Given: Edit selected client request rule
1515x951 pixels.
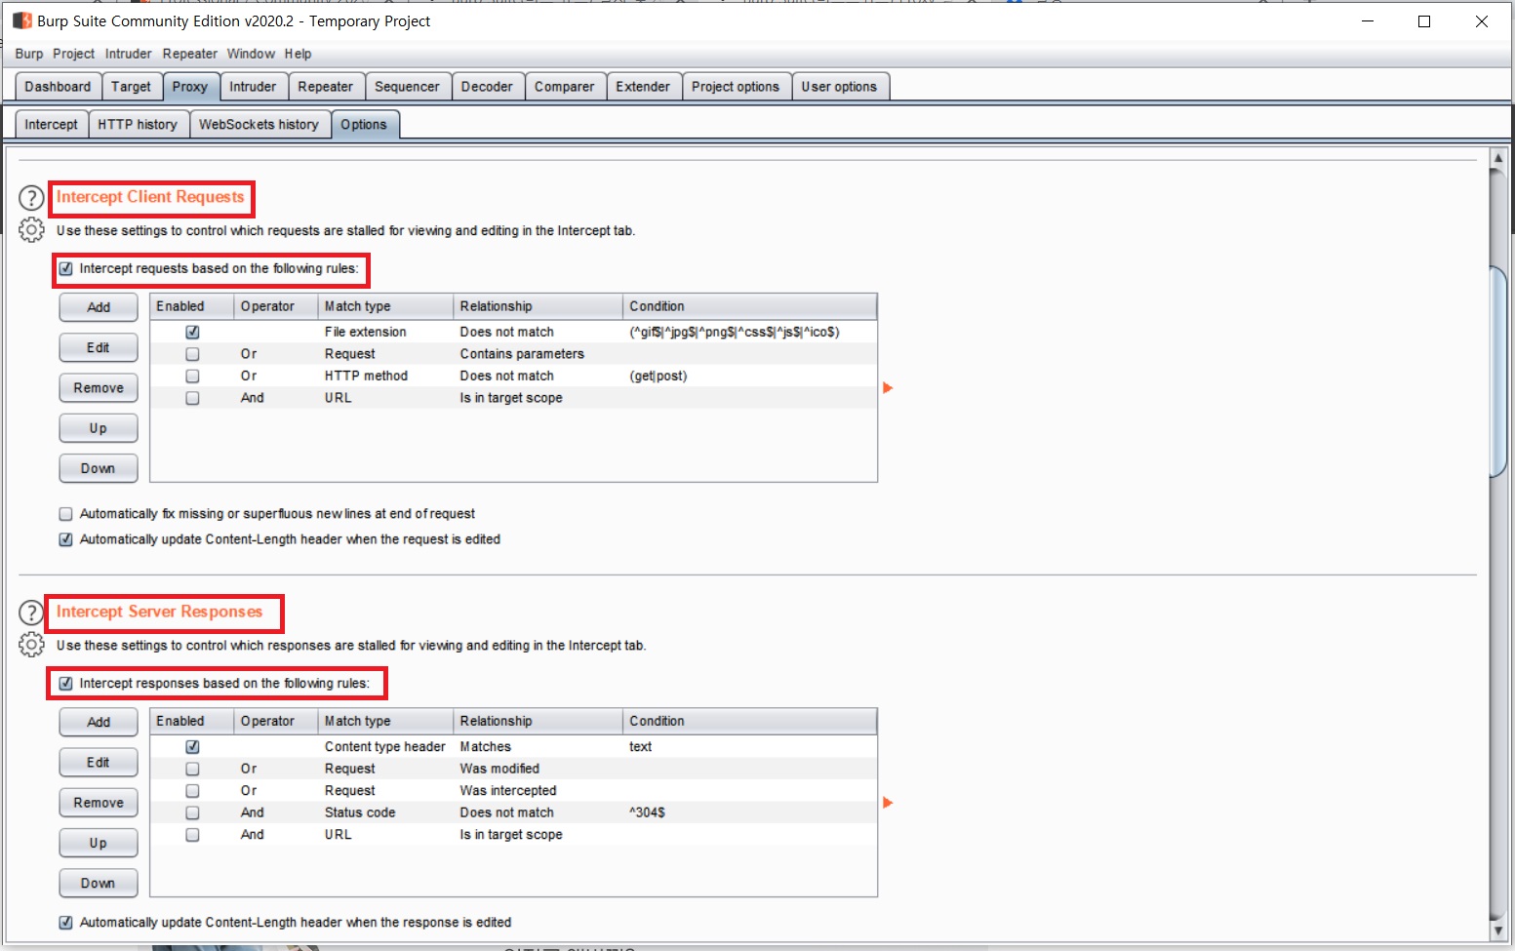Looking at the screenshot, I should tap(99, 347).
